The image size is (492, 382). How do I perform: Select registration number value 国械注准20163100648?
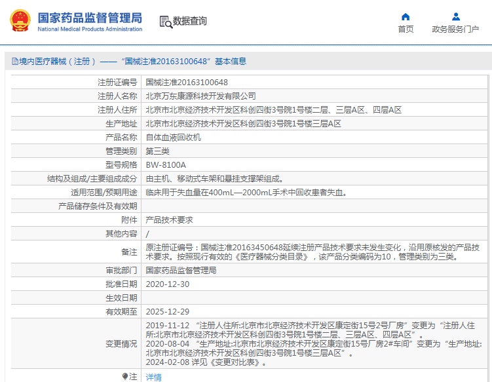pos(187,83)
